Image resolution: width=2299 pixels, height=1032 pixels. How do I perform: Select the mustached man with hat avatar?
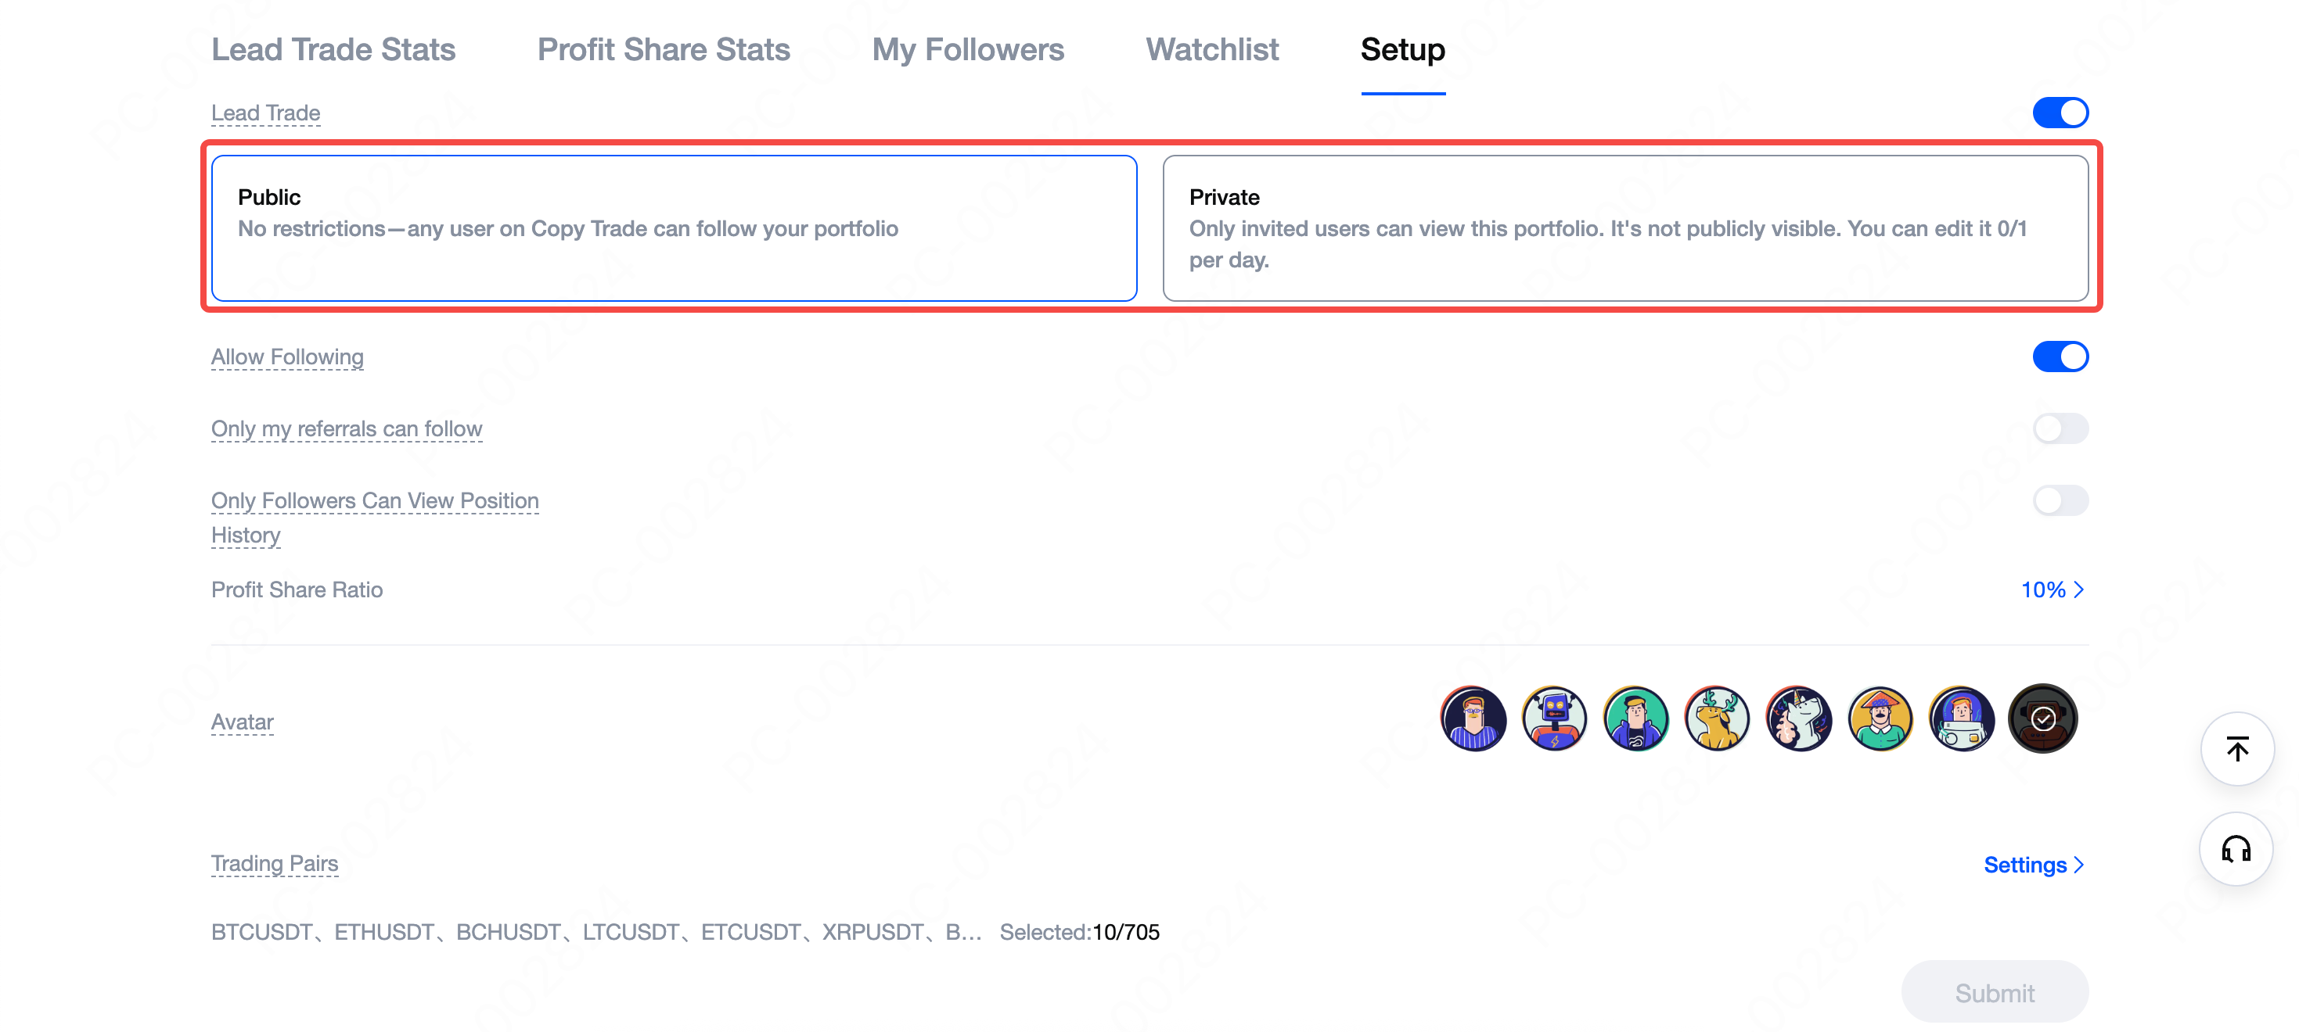[x=1880, y=719]
